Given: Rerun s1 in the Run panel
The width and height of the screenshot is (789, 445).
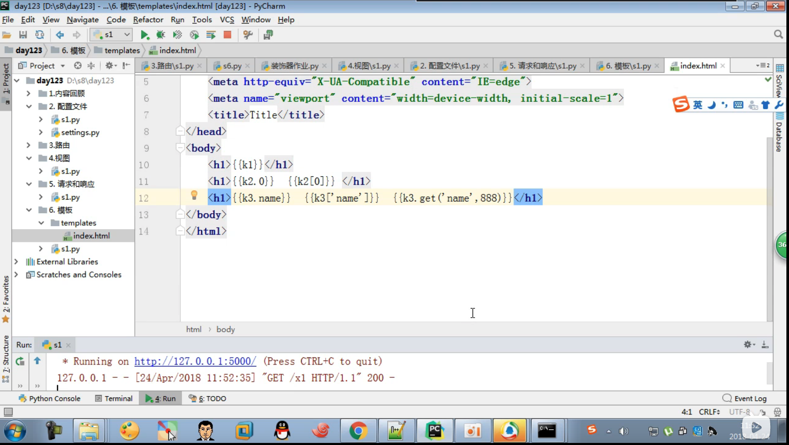Looking at the screenshot, I should [x=20, y=361].
